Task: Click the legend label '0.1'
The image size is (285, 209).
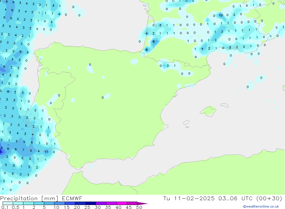Action: pos(5,207)
